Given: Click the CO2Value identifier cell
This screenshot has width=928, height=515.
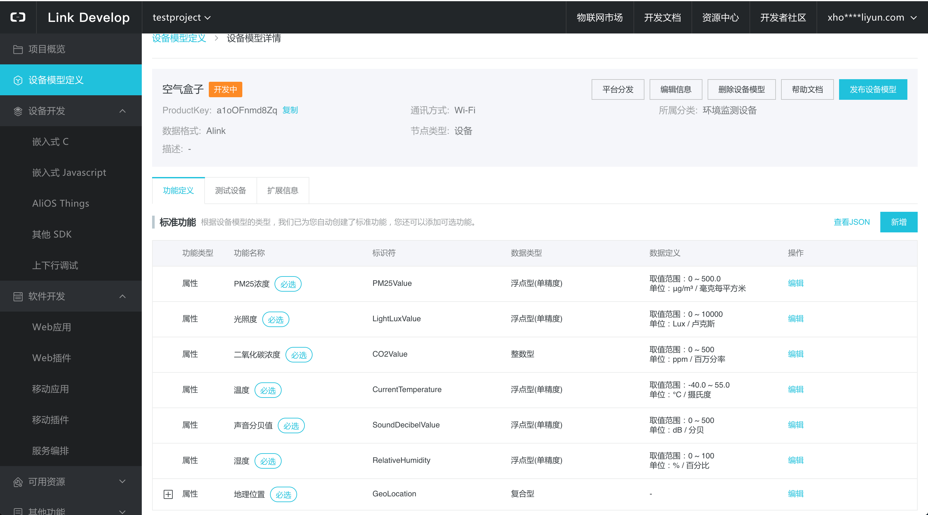Looking at the screenshot, I should [x=390, y=354].
